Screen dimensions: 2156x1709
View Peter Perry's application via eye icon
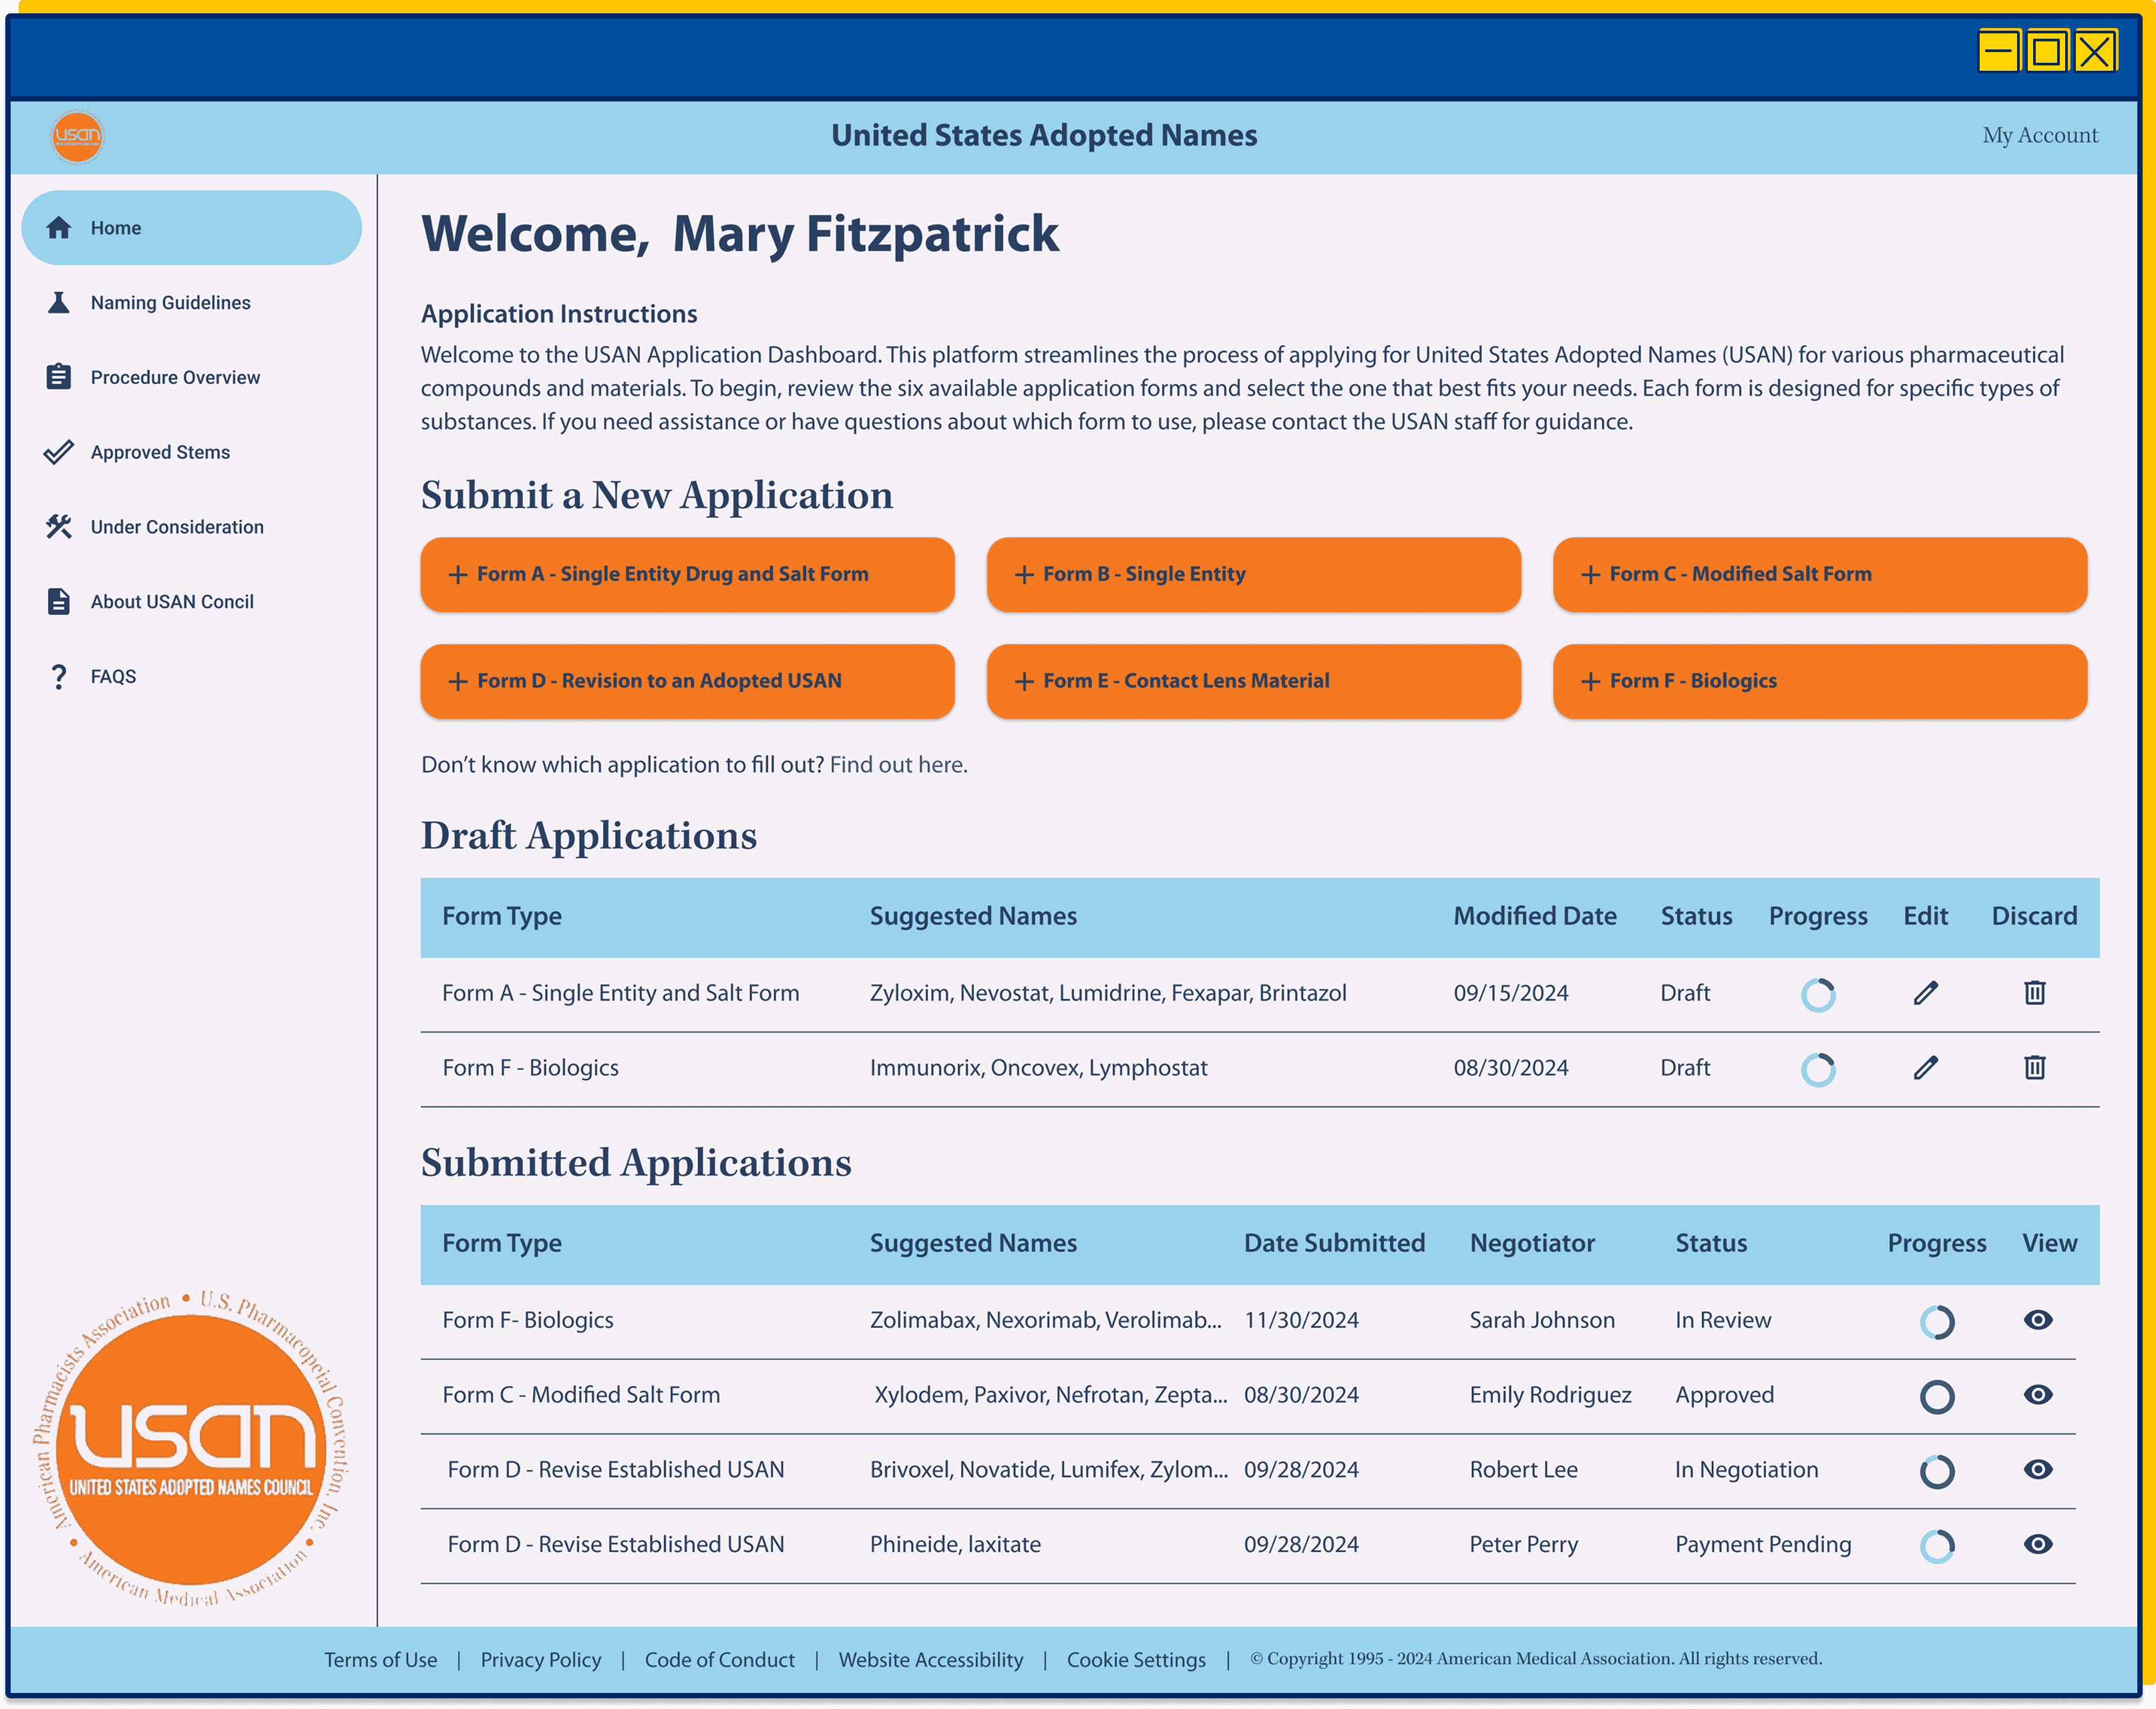[2038, 1544]
